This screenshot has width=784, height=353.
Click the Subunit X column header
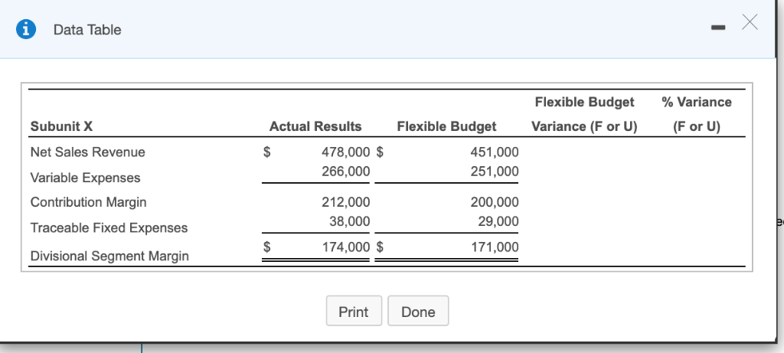coord(61,126)
